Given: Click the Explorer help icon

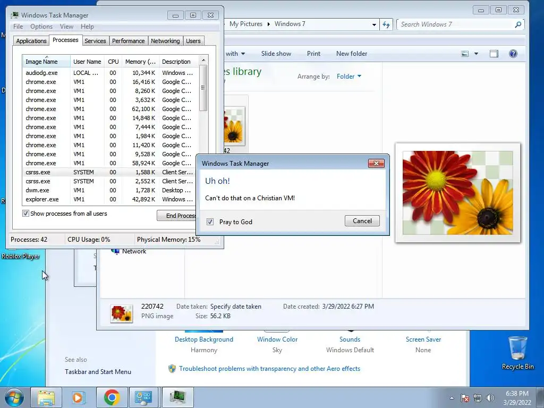Looking at the screenshot, I should tap(513, 54).
